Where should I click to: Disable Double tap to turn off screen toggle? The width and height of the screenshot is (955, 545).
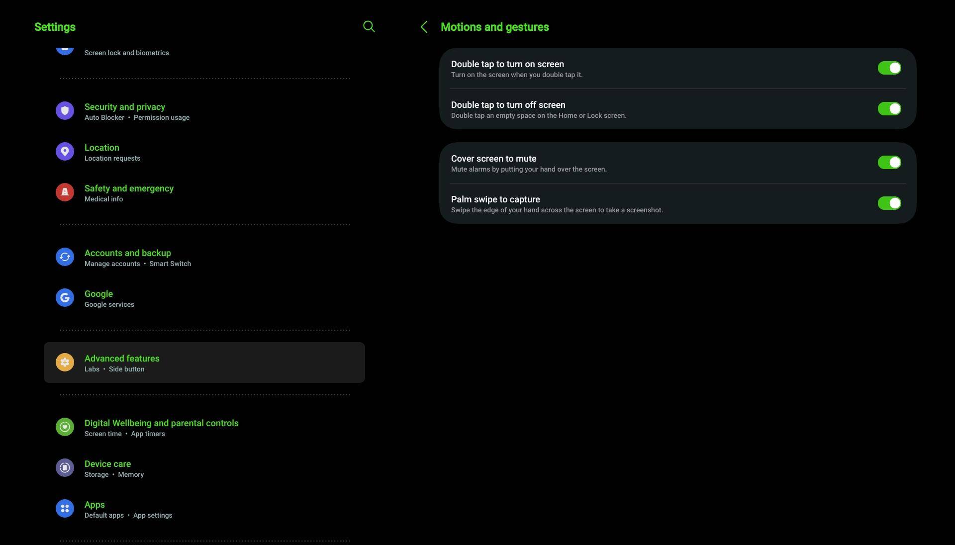[x=889, y=109]
